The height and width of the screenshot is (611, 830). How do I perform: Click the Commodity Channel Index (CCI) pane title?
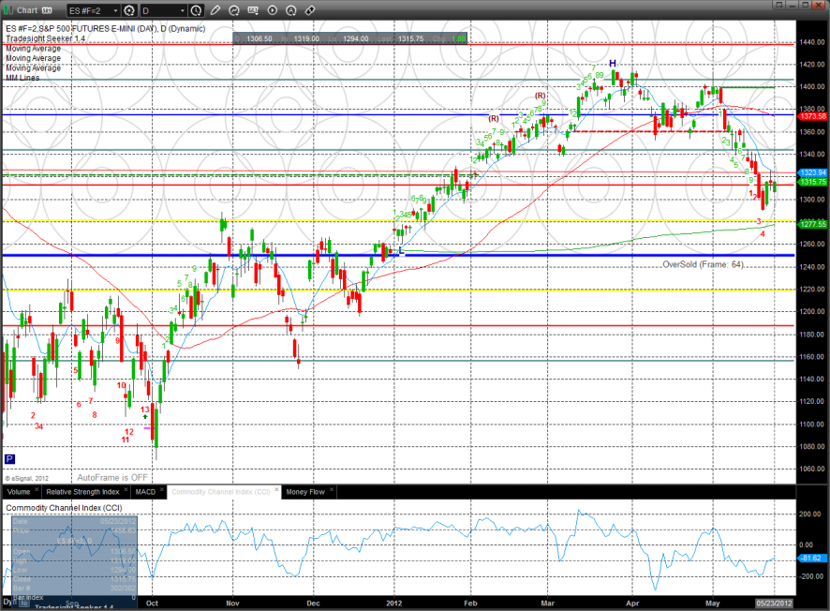point(64,508)
